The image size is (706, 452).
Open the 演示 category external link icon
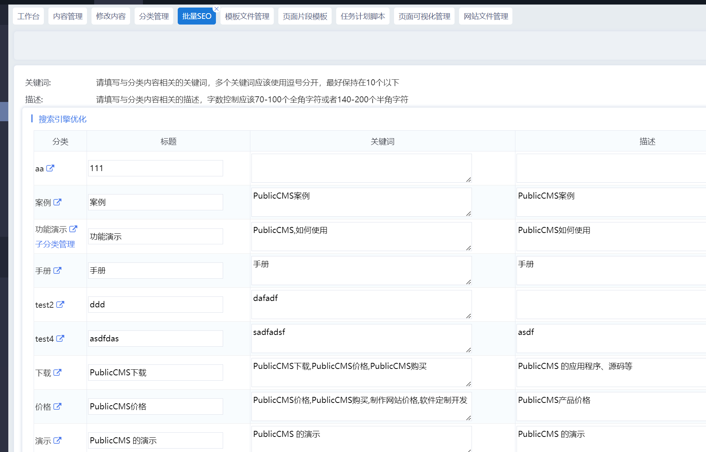57,440
